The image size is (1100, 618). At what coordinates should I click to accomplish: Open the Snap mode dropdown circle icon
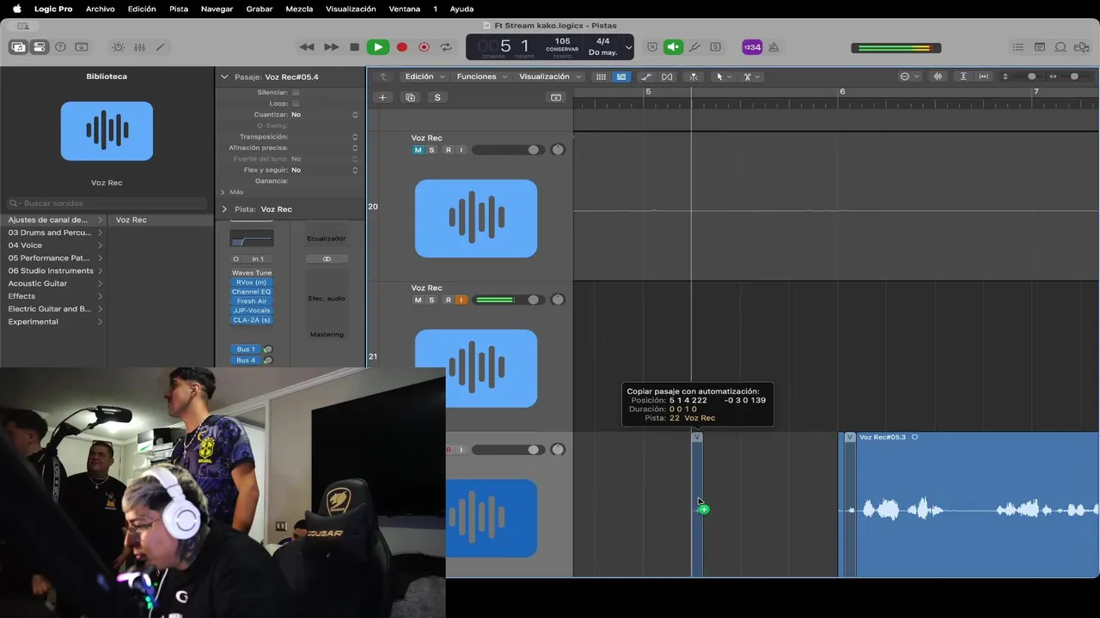tap(908, 76)
